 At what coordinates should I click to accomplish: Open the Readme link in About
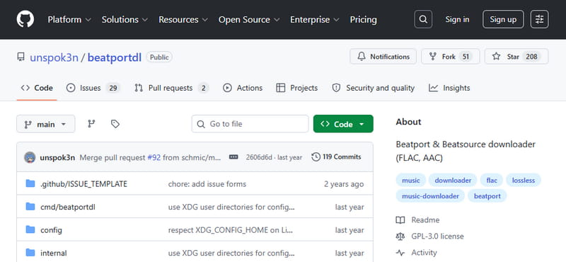pos(425,220)
